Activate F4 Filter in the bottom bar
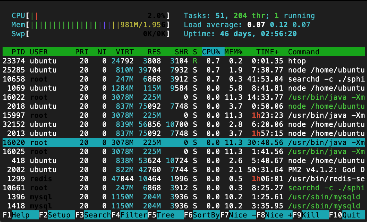Image resolution: width=367 pixels, height=222 pixels. coord(129,215)
